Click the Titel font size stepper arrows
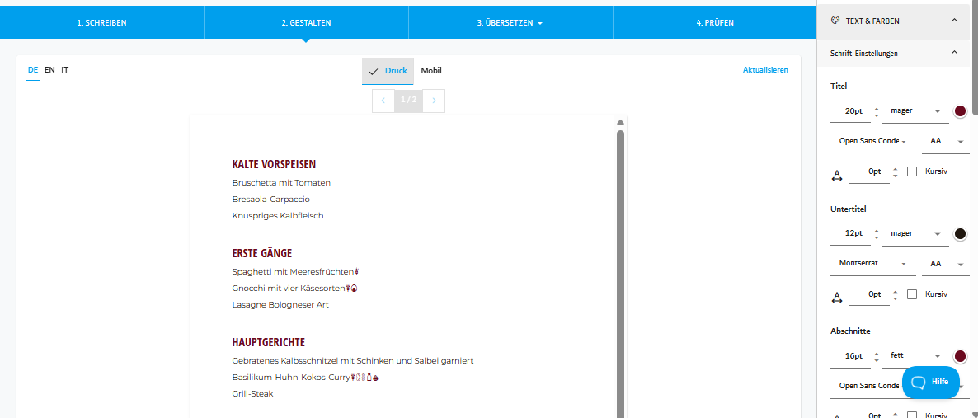Viewport: 978px width, 418px height. 877,111
